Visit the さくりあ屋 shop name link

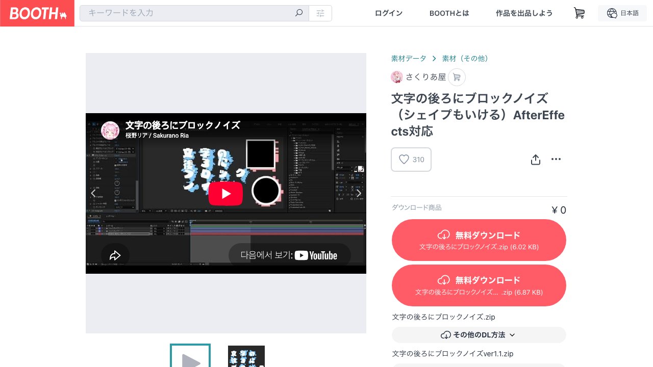coord(425,77)
